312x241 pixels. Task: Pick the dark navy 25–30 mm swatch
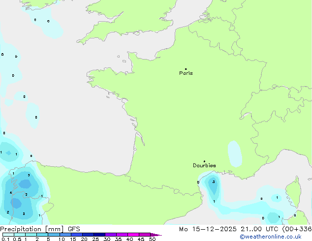pyautogui.click(x=99, y=235)
